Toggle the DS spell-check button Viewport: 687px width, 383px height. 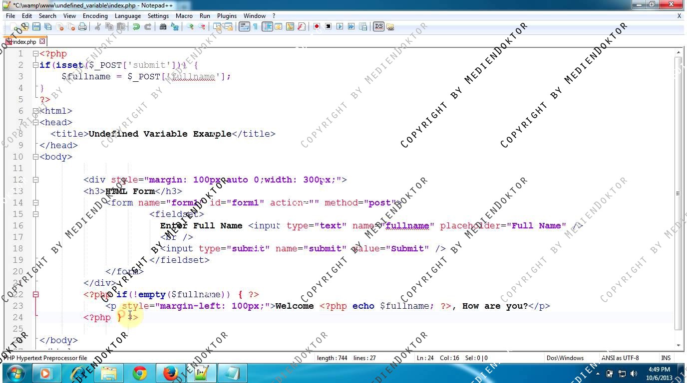point(378,27)
